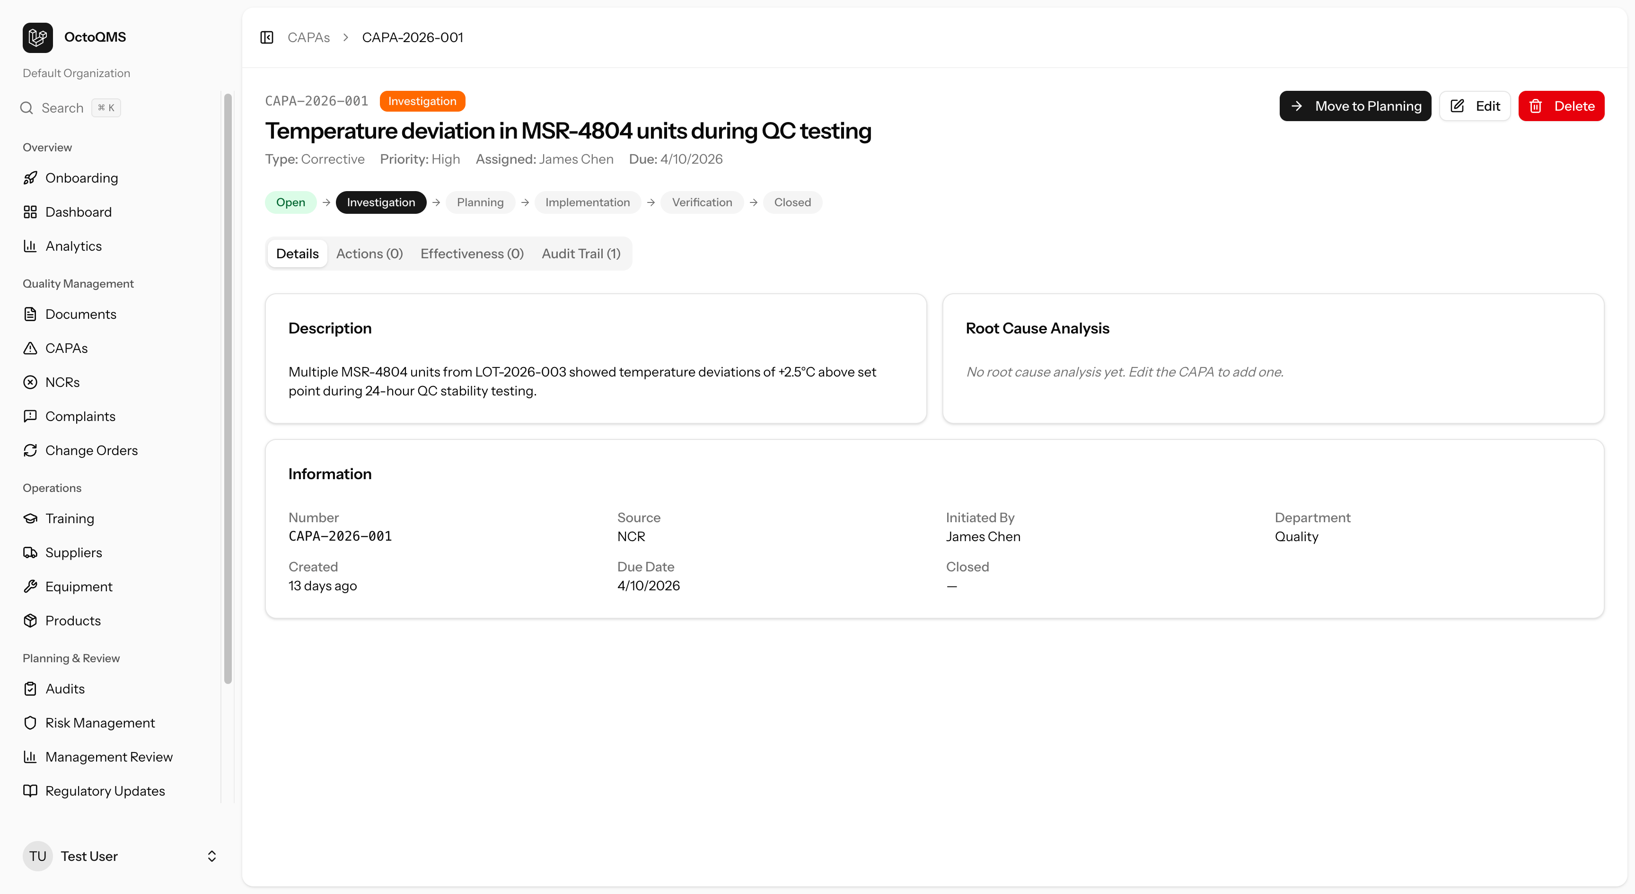Click the Planning workflow step pill
Viewport: 1635px width, 894px height.
click(x=480, y=202)
